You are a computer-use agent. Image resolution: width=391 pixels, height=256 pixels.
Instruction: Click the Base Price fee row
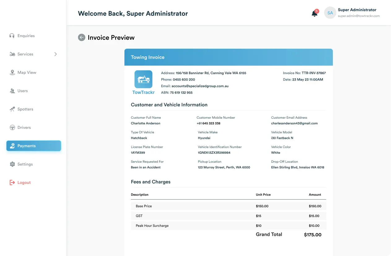pos(228,206)
